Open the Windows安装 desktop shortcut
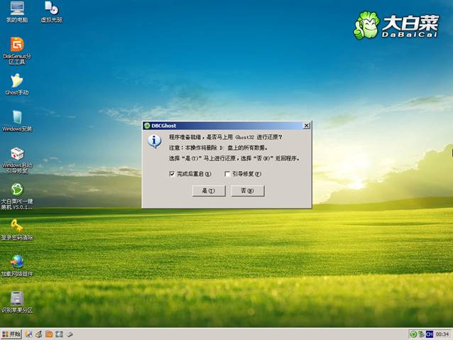 coord(16,117)
